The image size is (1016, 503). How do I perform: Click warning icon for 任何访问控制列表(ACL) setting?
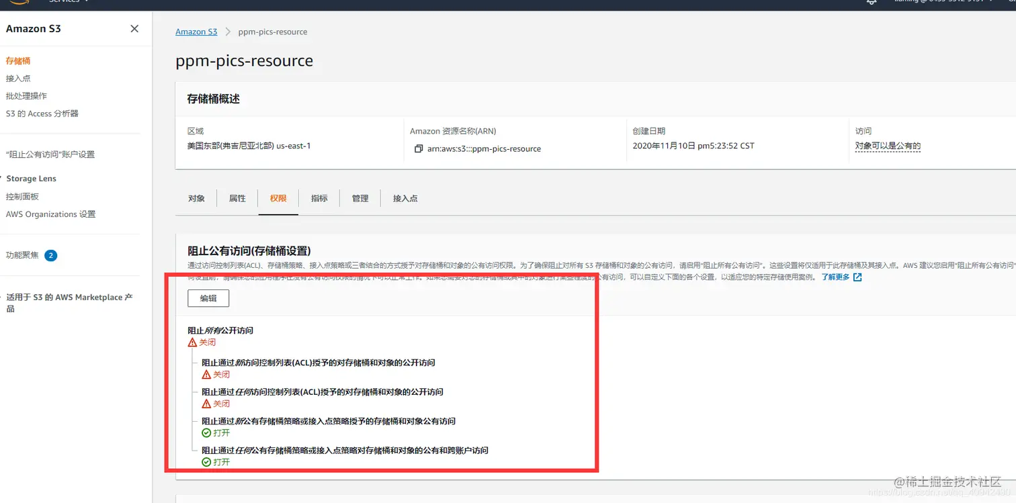pos(206,404)
